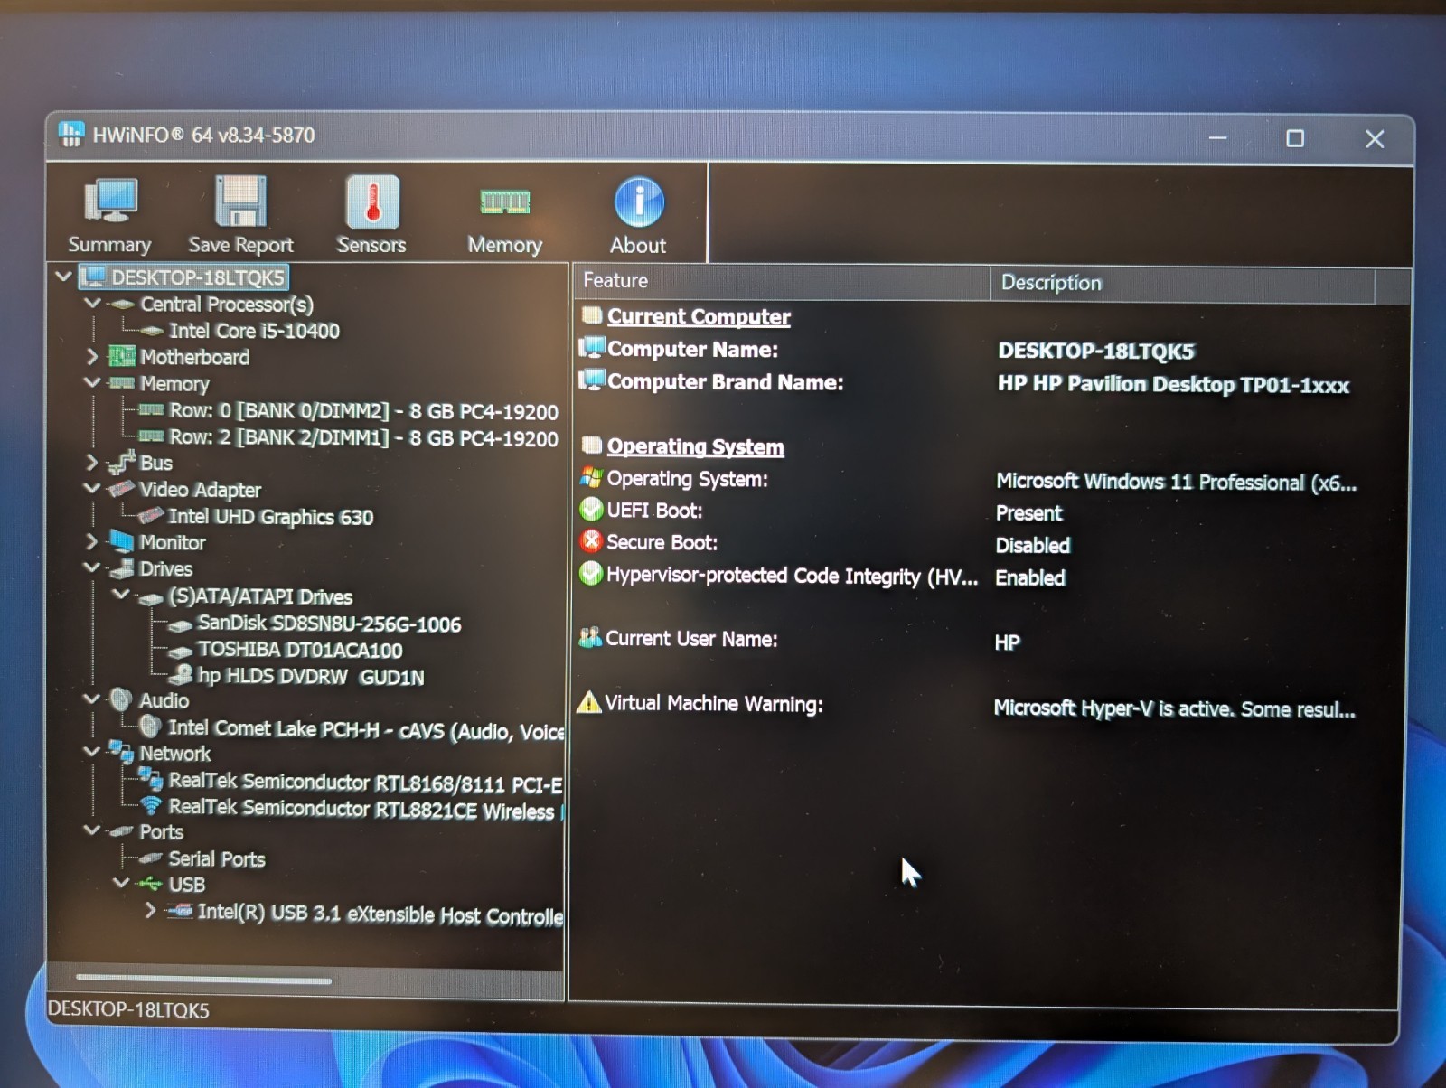Open the Summary toolbar icon
Image resolution: width=1446 pixels, height=1088 pixels.
(x=109, y=201)
